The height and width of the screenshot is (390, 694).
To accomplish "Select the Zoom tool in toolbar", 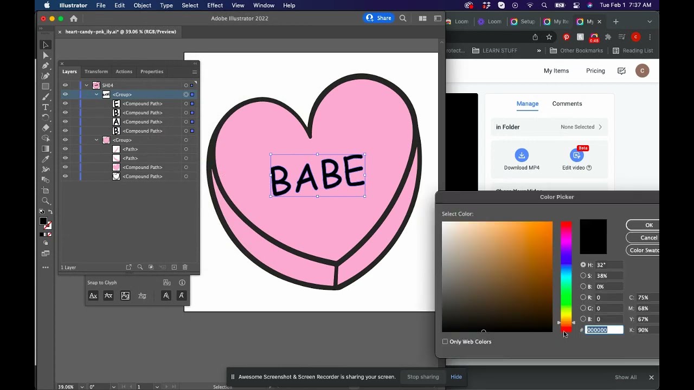I will (46, 201).
